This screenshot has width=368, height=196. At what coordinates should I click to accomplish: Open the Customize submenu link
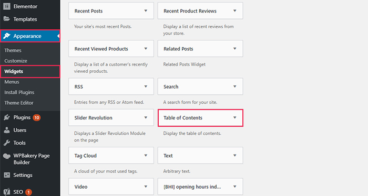point(16,61)
